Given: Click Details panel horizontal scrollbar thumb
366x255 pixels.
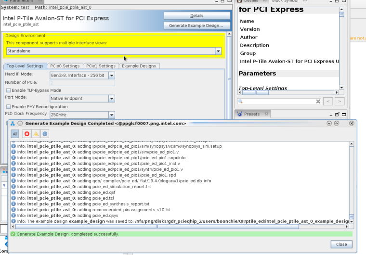Looking at the screenshot, I should click(x=255, y=92).
